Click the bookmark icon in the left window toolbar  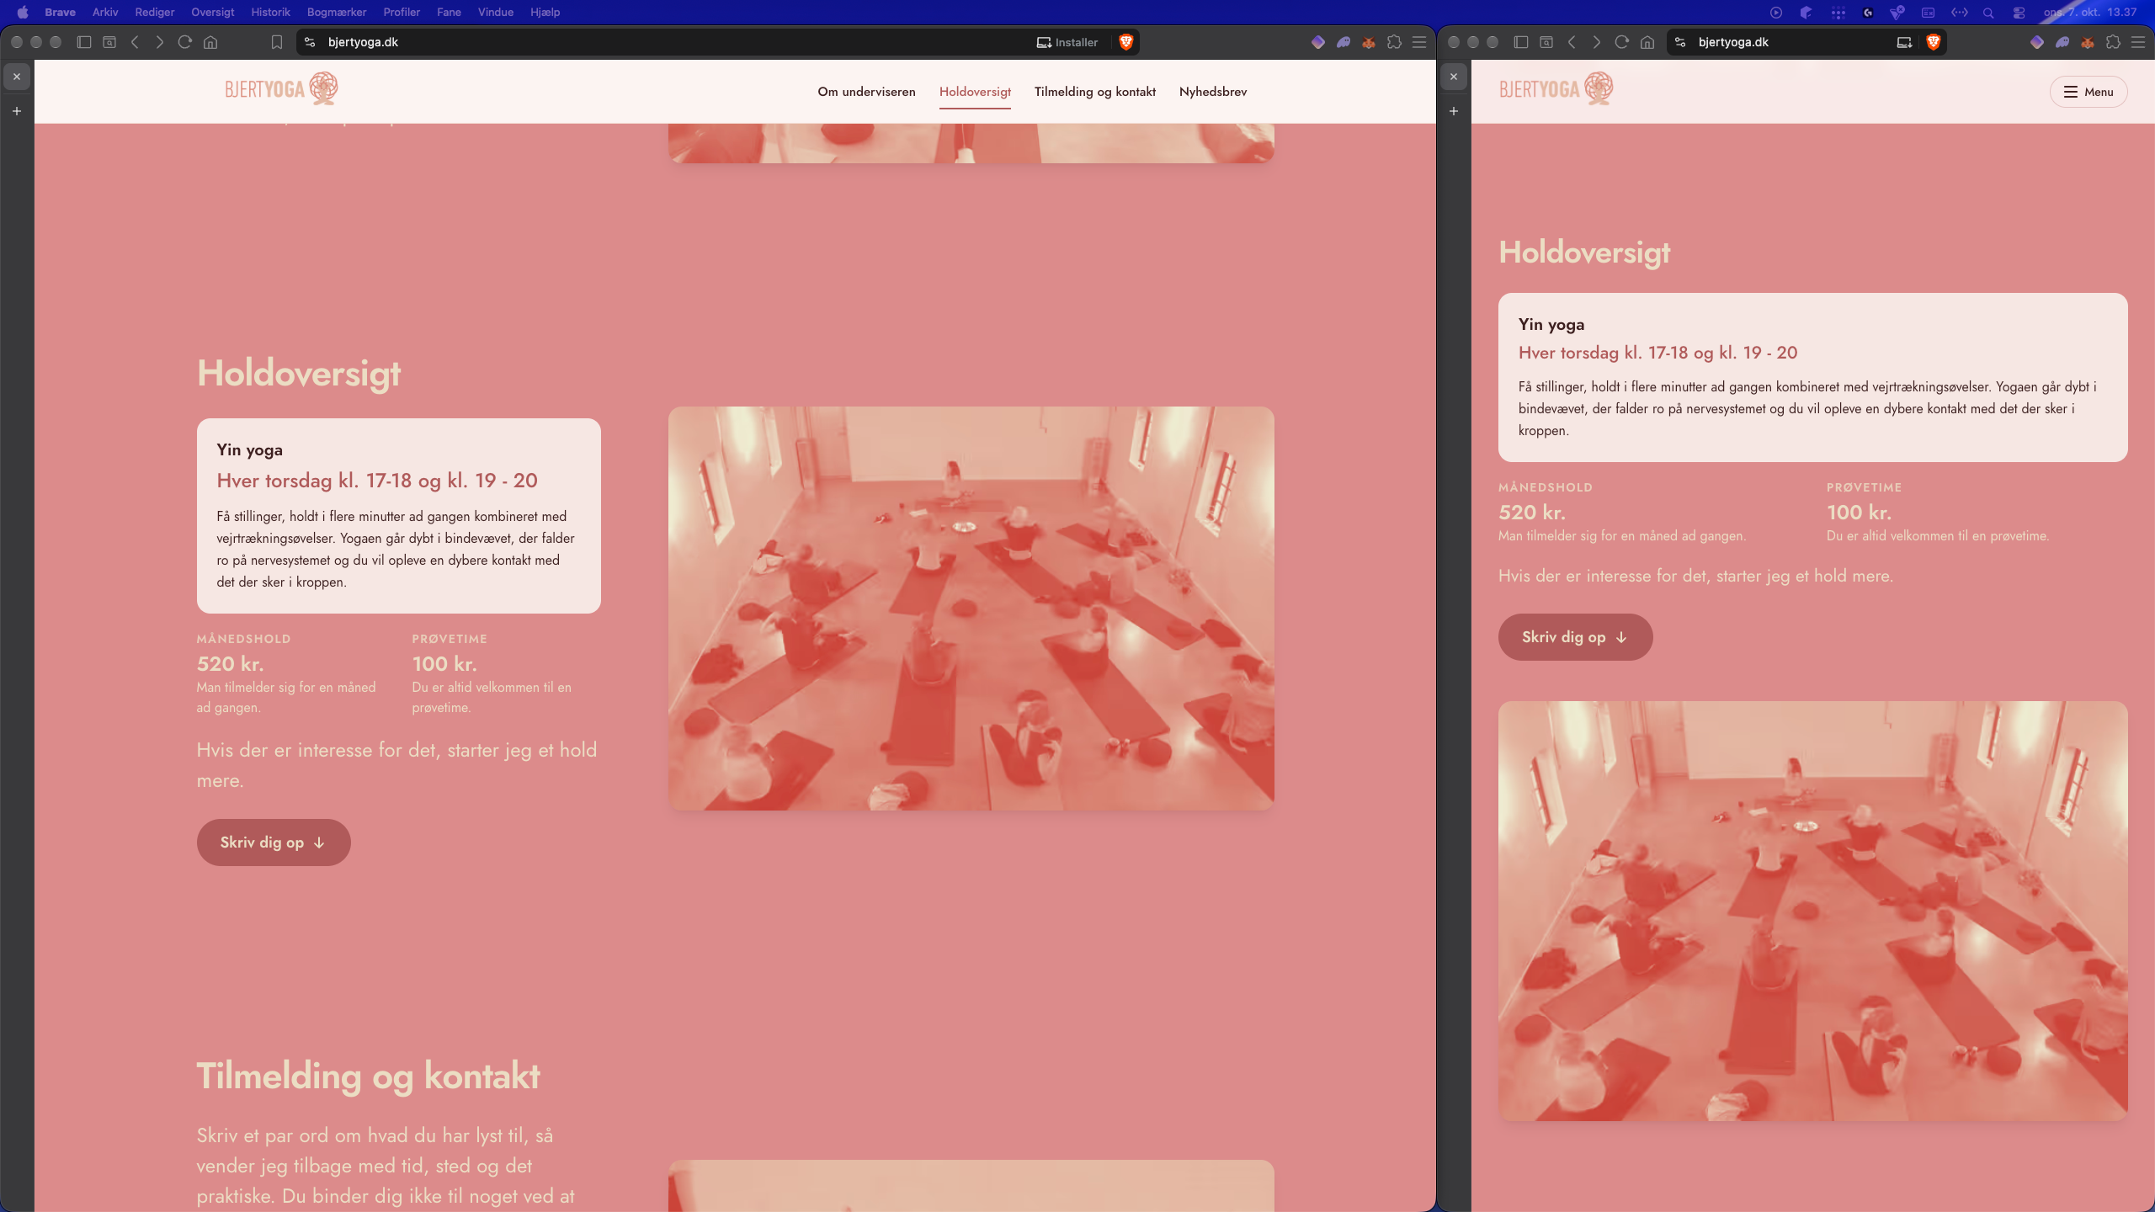(x=277, y=42)
